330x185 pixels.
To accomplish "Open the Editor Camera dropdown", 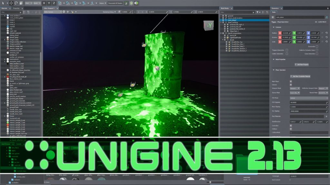I will click(53, 12).
